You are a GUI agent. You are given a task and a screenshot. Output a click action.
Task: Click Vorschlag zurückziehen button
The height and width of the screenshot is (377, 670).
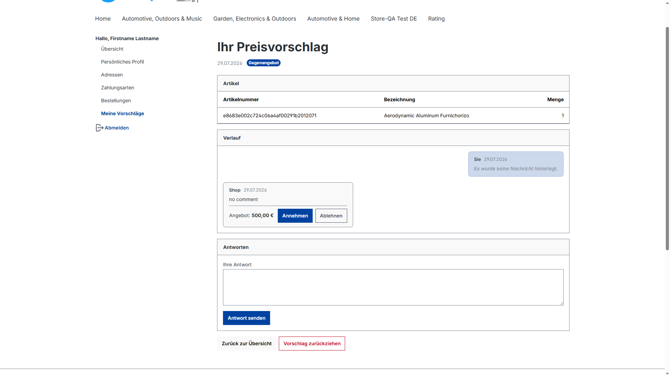pyautogui.click(x=312, y=343)
